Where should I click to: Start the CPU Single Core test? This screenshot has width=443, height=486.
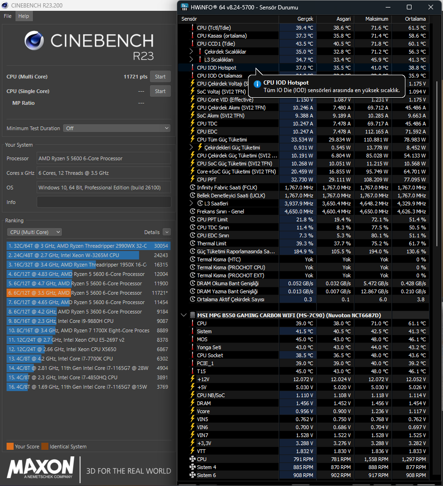click(160, 91)
